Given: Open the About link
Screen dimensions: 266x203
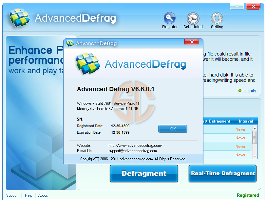Looking at the screenshot, I should 43,195.
